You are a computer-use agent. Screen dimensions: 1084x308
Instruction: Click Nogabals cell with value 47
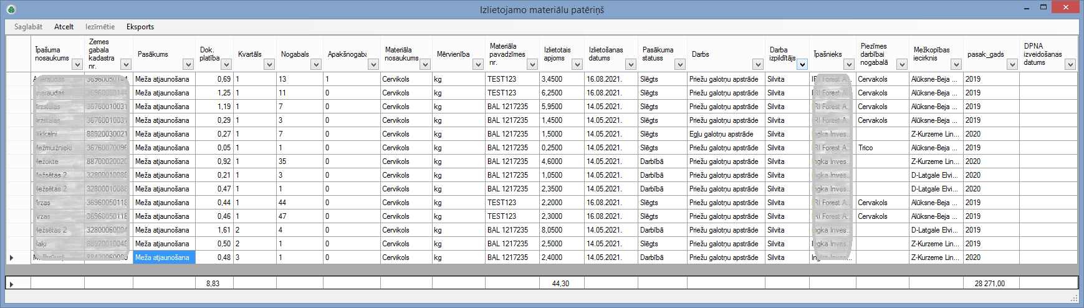[300, 216]
